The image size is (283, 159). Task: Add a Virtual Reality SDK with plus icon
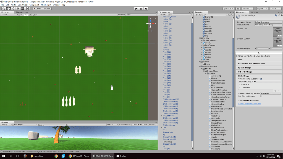coord(275,91)
